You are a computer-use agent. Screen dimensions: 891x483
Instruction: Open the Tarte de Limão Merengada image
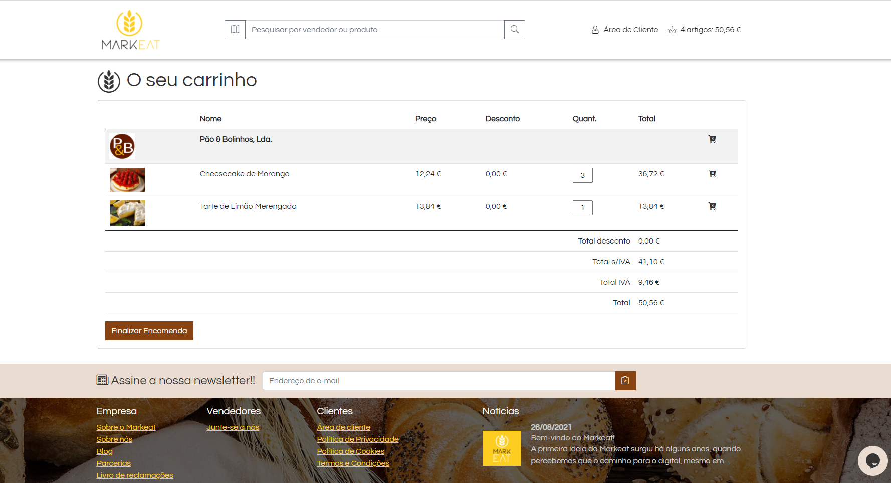pos(127,213)
